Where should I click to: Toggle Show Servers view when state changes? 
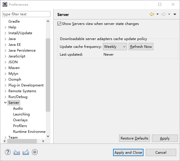pyautogui.click(x=59, y=24)
